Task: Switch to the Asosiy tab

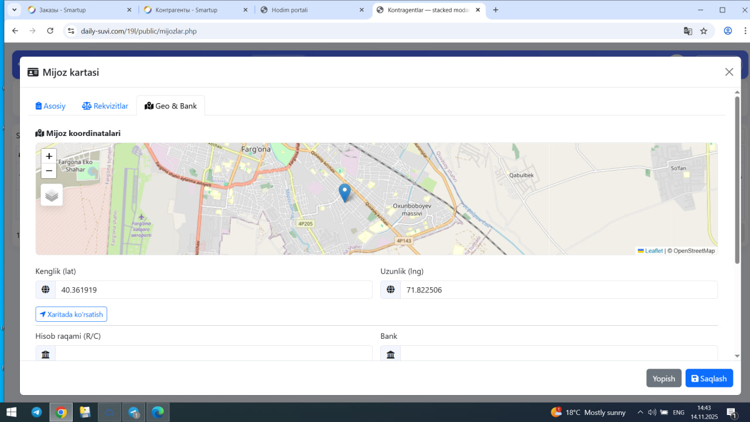Action: tap(50, 106)
